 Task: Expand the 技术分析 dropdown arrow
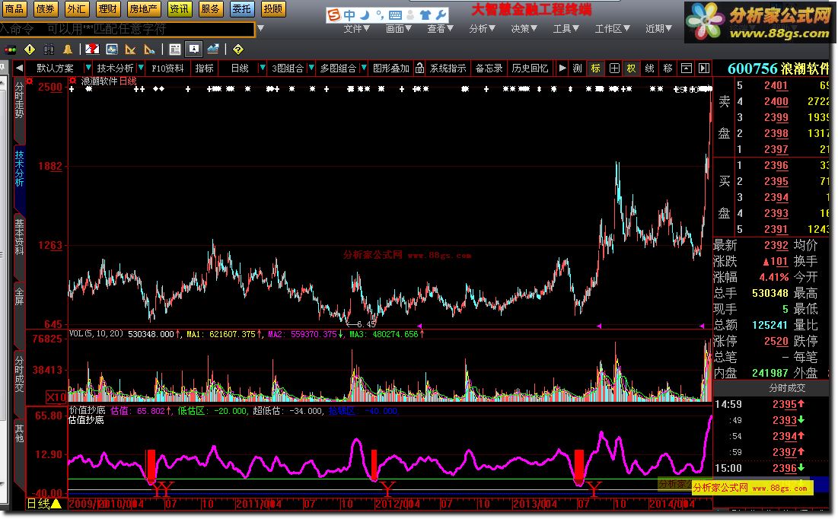141,68
